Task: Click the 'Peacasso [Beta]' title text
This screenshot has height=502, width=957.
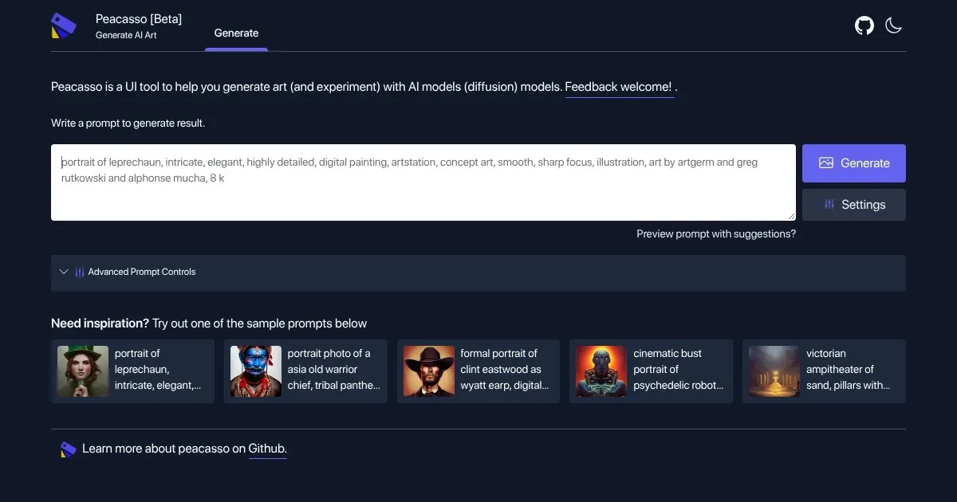Action: (x=139, y=18)
